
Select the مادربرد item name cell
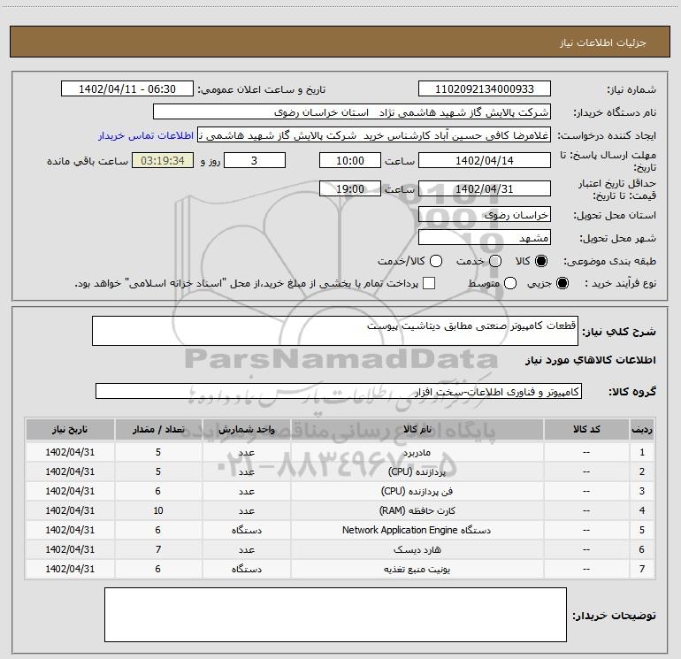[x=417, y=452]
